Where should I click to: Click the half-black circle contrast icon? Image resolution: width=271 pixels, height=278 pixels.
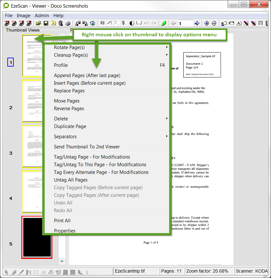[132, 23]
